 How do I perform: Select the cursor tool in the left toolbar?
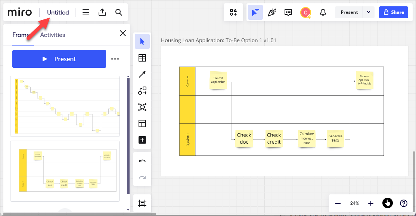tap(142, 41)
